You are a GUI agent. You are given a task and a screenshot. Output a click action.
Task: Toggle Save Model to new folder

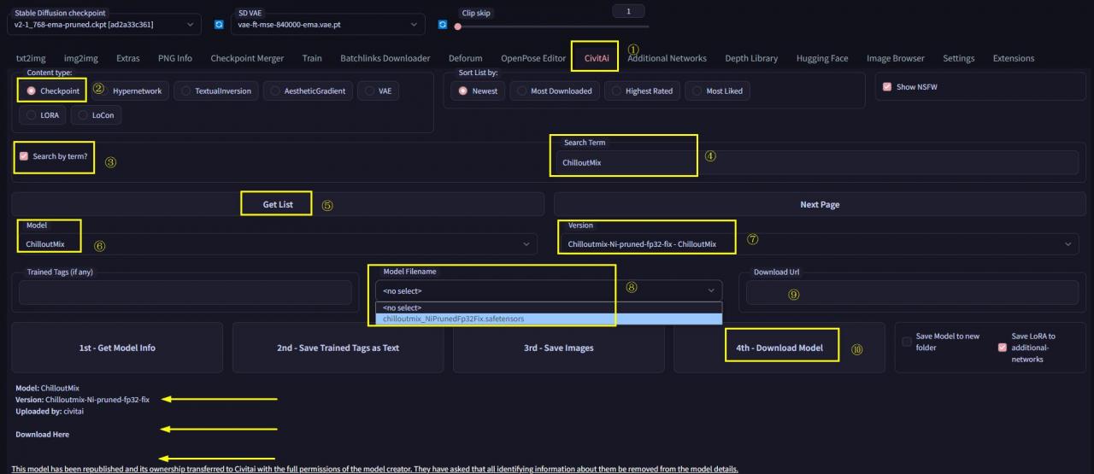[x=907, y=342]
